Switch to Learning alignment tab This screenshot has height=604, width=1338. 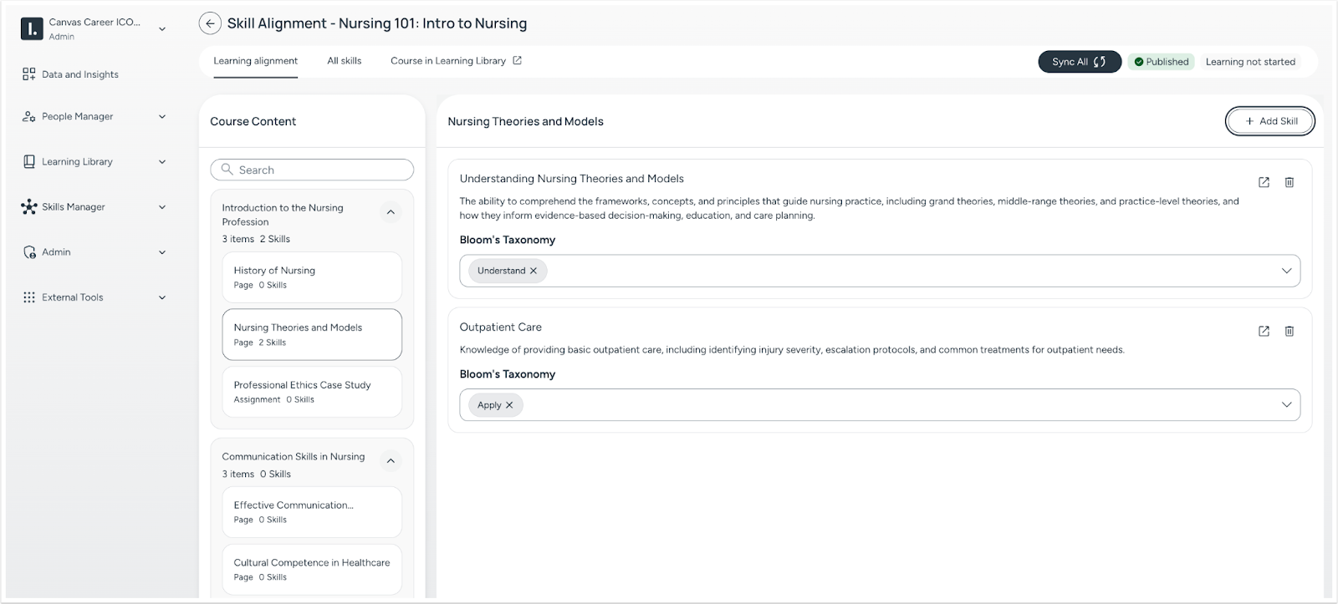pos(255,61)
